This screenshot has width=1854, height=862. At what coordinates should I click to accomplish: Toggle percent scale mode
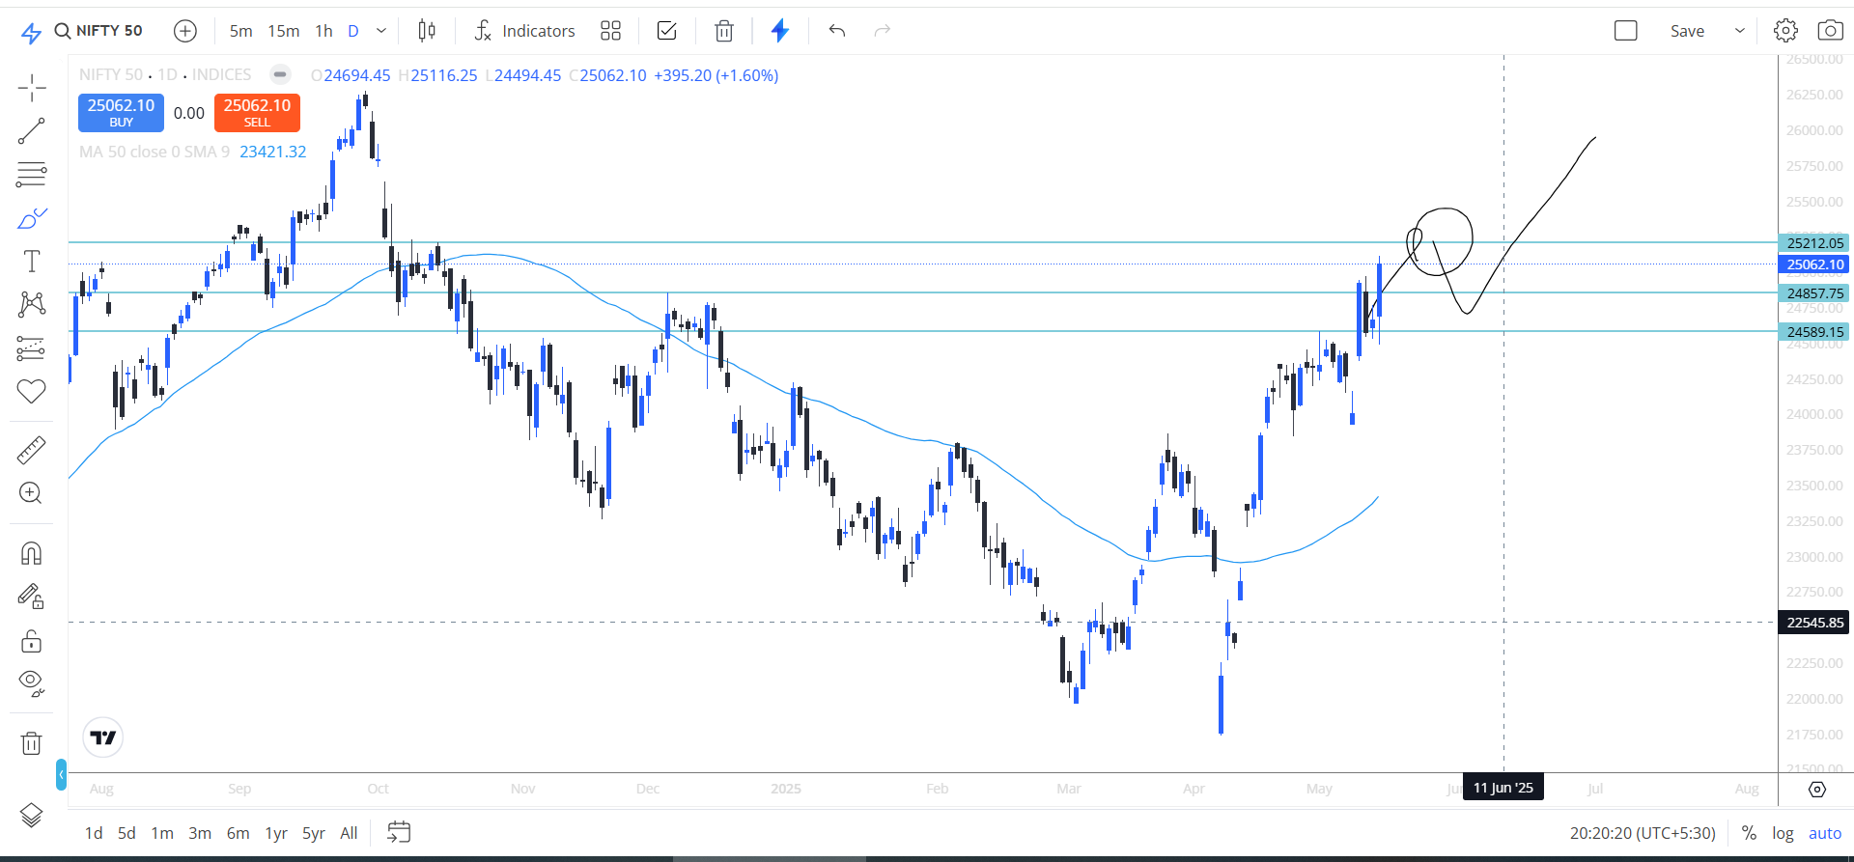coord(1749,833)
